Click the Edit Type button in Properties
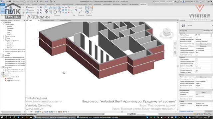This screenshot has height=119, width=213. (x=208, y=31)
